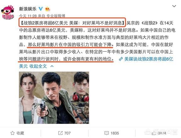Click the thumbs-up like icon
Viewport: 181px width, 138px height.
coord(154,133)
